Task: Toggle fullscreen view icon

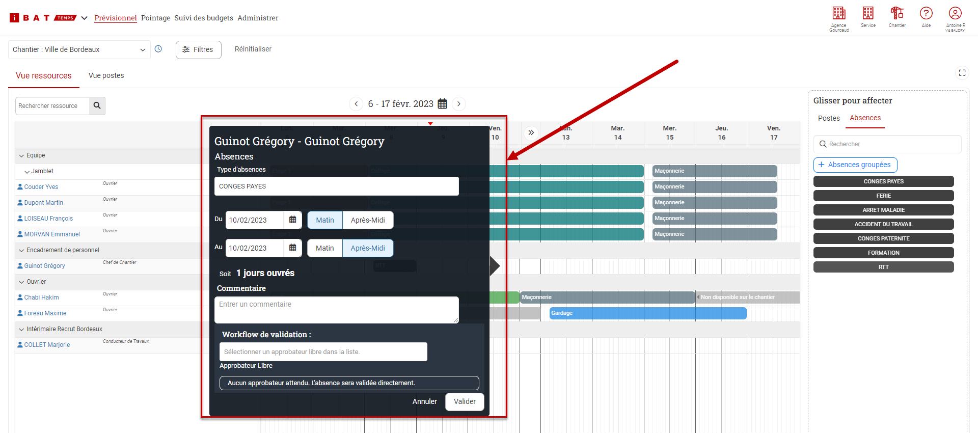Action: [x=962, y=73]
